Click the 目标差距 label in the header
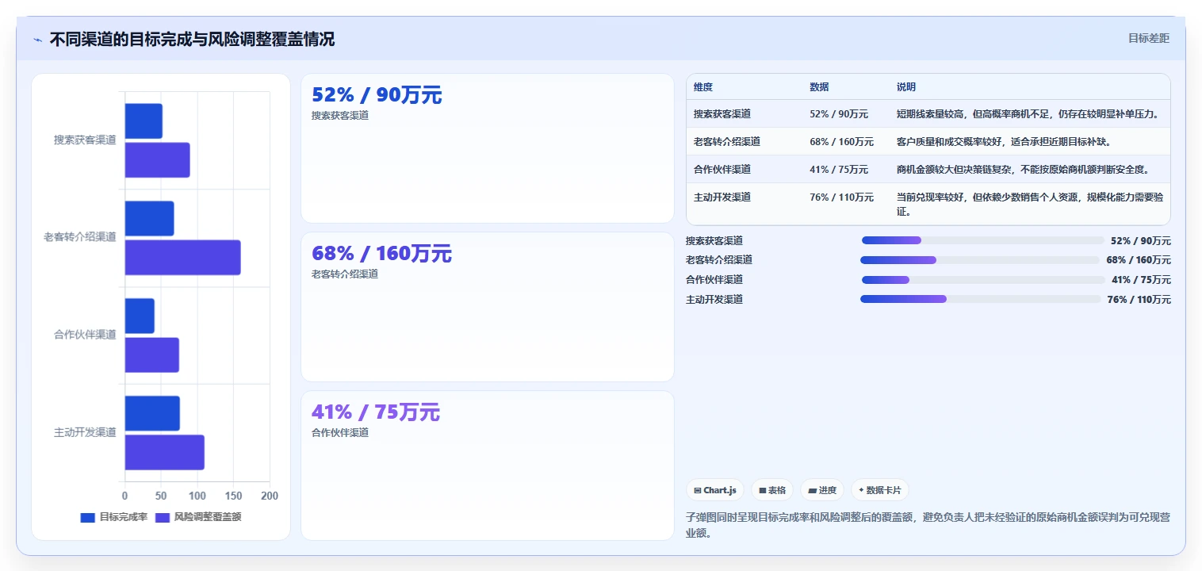The height and width of the screenshot is (571, 1202). click(x=1149, y=38)
